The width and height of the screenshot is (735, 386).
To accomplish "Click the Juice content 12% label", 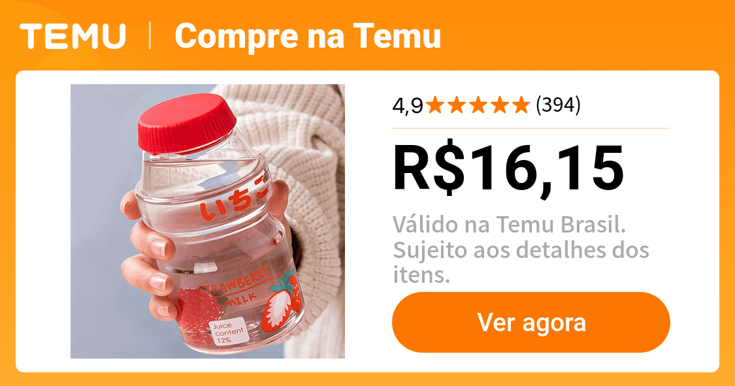I will (x=228, y=330).
